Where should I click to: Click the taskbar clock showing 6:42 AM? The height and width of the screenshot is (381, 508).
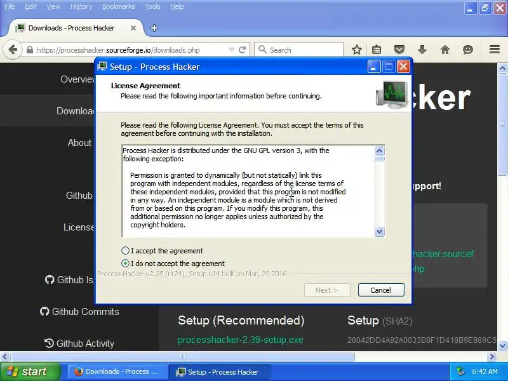pos(485,371)
